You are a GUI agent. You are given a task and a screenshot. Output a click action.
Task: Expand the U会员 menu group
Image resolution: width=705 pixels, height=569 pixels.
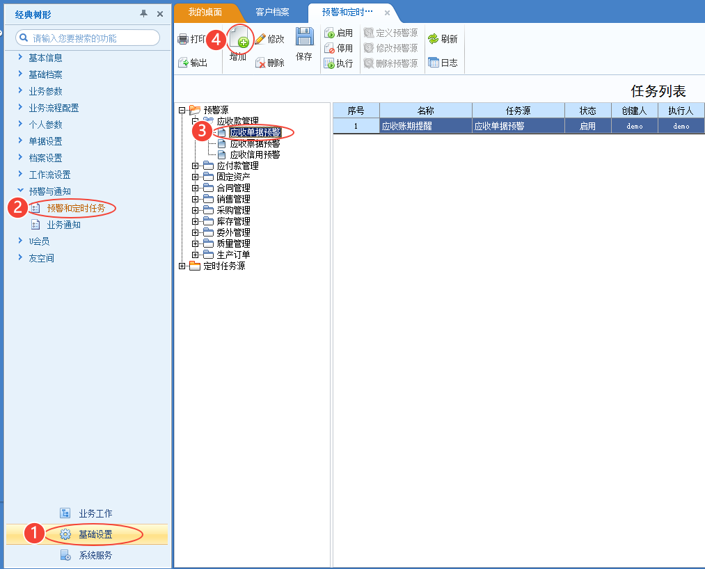tap(20, 241)
